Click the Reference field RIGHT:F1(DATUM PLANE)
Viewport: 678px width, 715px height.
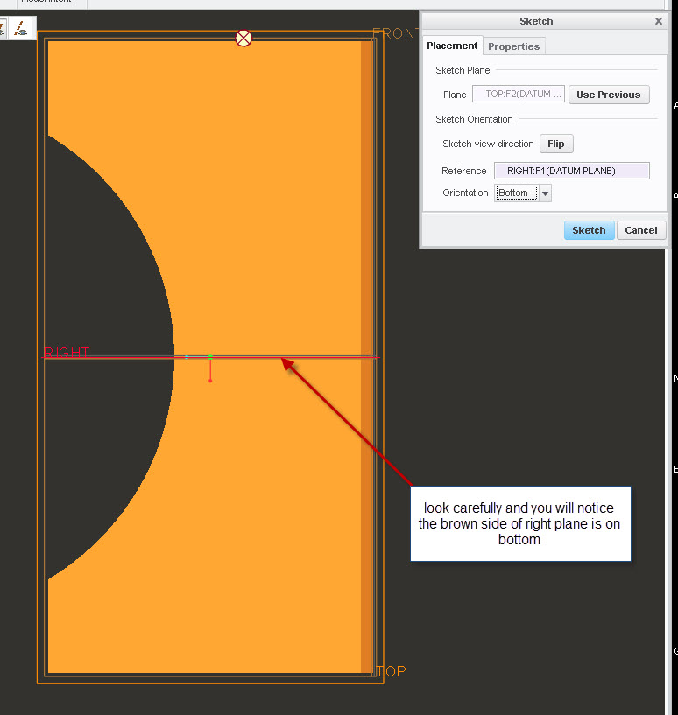tap(572, 171)
